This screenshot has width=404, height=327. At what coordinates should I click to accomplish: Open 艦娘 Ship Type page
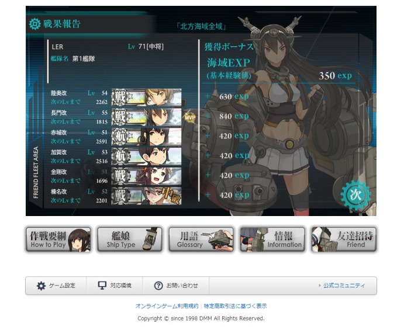[x=130, y=239]
